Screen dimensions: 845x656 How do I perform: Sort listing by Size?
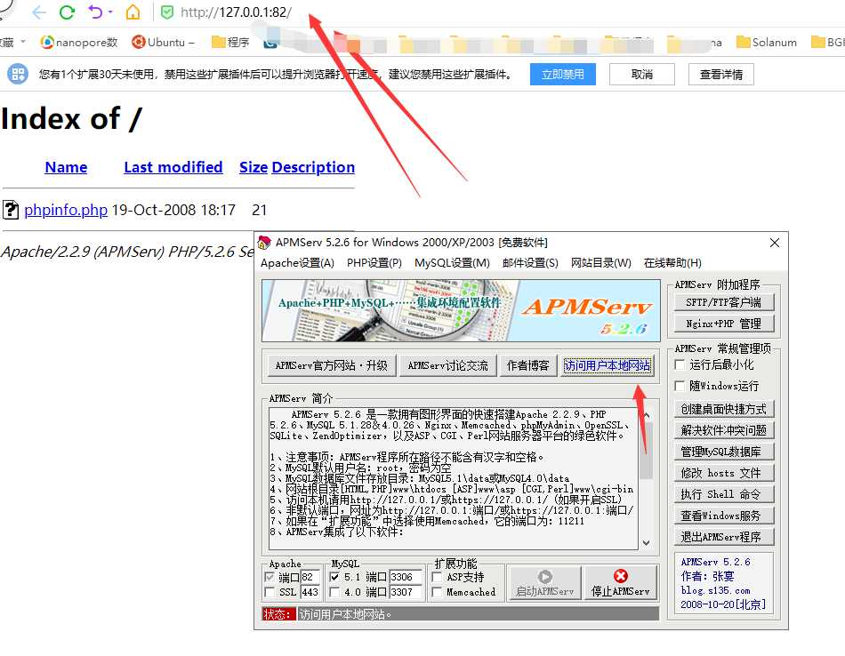coord(253,167)
